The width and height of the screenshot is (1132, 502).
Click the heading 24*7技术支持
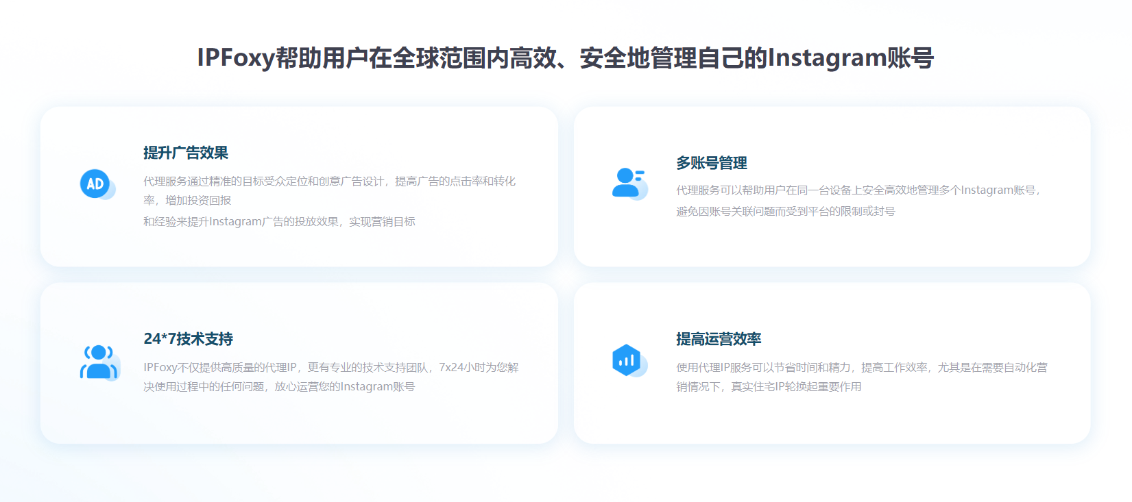coord(188,339)
